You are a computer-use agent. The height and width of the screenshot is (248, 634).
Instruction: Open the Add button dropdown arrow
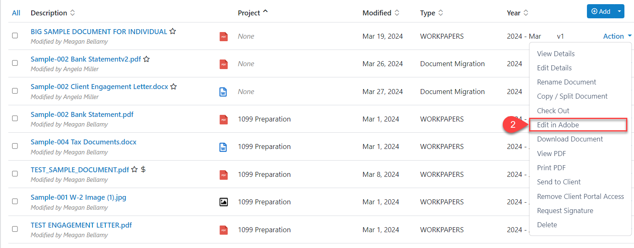619,11
